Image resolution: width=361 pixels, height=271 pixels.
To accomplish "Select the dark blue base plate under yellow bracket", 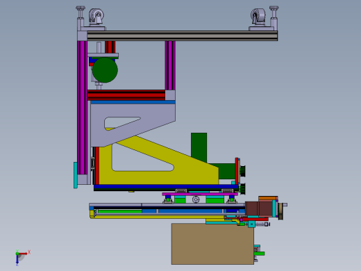I will pos(166,187).
